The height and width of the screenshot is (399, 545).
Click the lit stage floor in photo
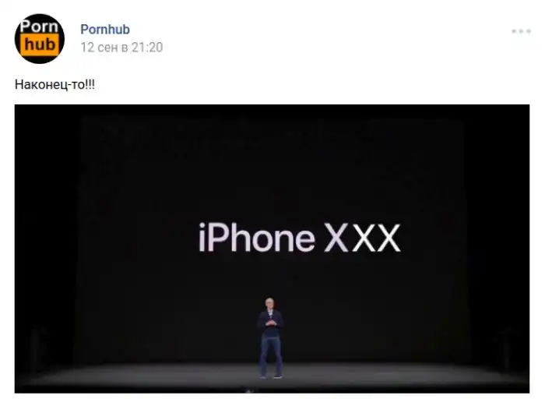tap(272, 376)
